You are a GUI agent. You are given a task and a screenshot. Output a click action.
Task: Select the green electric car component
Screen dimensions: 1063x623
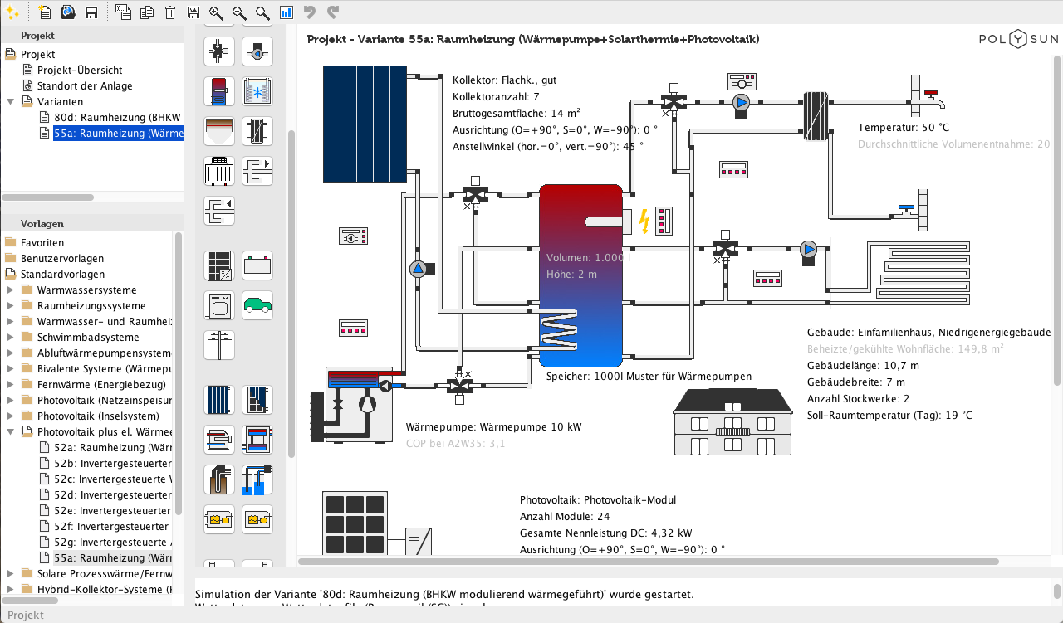[257, 305]
